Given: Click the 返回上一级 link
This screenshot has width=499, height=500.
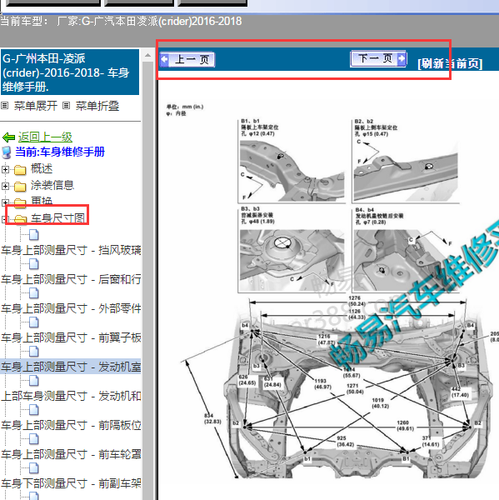Looking at the screenshot, I should pos(45,137).
